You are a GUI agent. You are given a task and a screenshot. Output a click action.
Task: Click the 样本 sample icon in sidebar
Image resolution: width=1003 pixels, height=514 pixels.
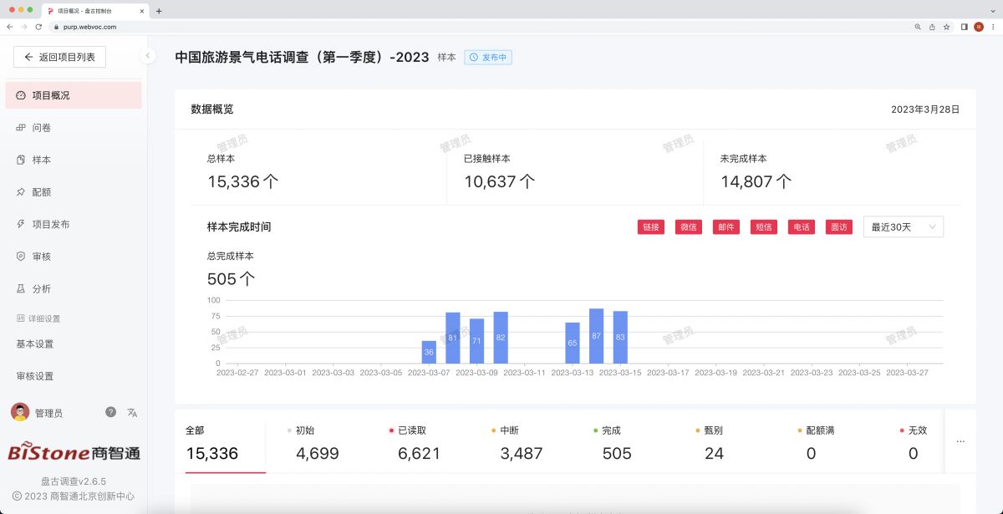(x=21, y=160)
